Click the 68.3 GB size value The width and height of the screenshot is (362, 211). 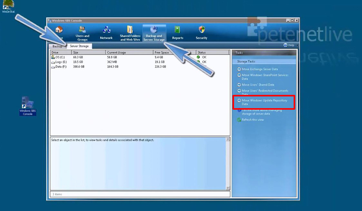coord(78,57)
